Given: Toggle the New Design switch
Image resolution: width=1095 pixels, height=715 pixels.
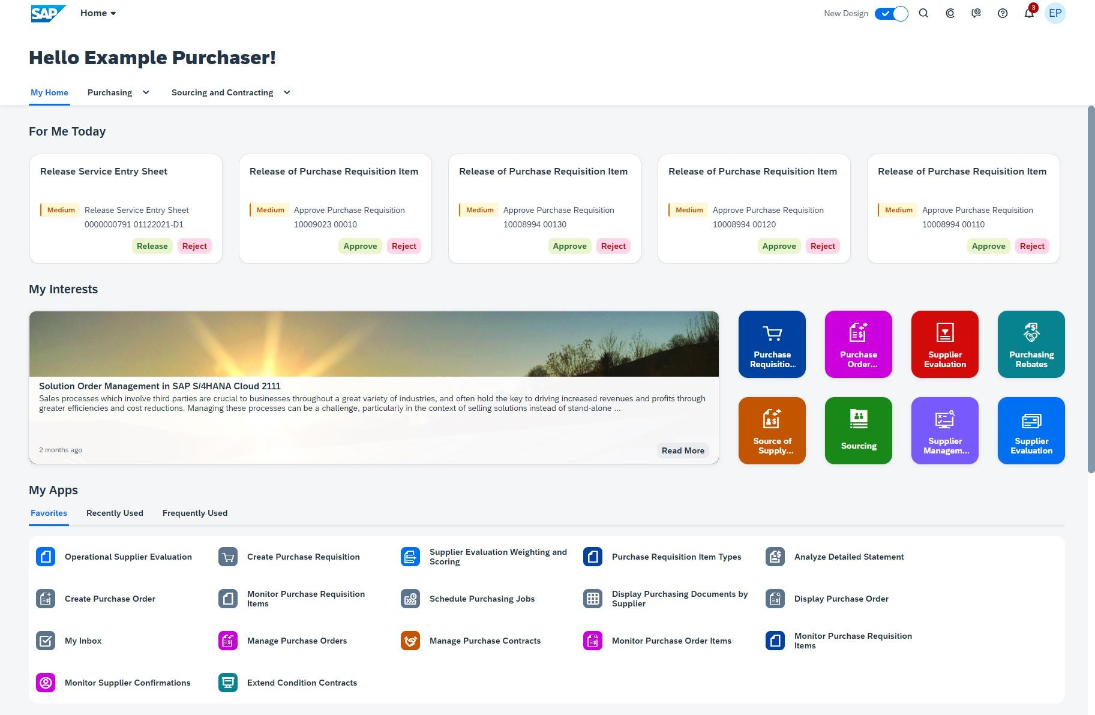Looking at the screenshot, I should click(891, 13).
